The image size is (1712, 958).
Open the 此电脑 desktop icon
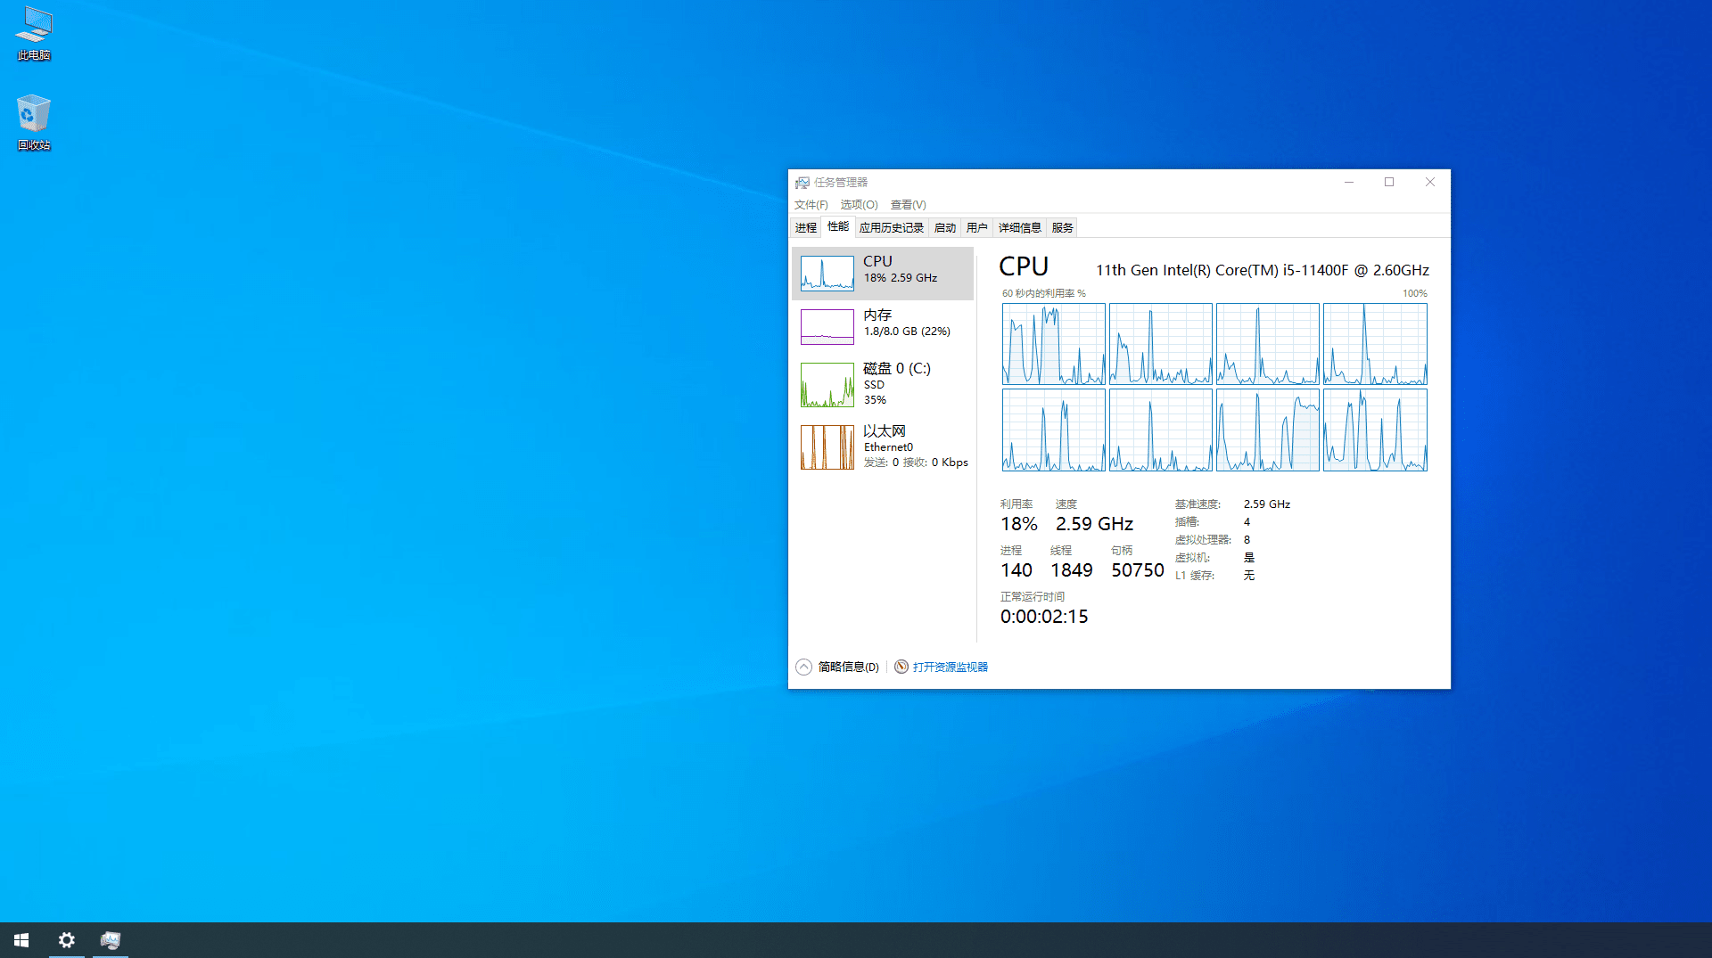point(34,34)
